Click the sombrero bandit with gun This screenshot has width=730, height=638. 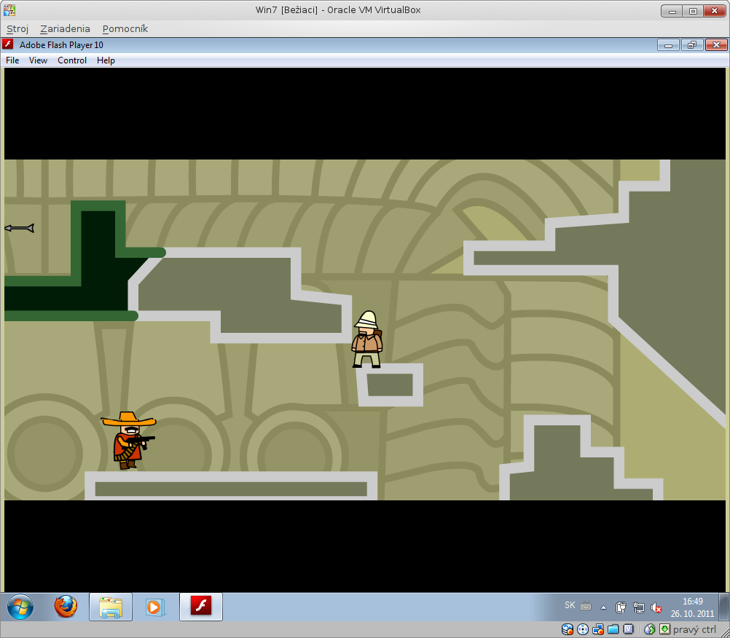[128, 440]
